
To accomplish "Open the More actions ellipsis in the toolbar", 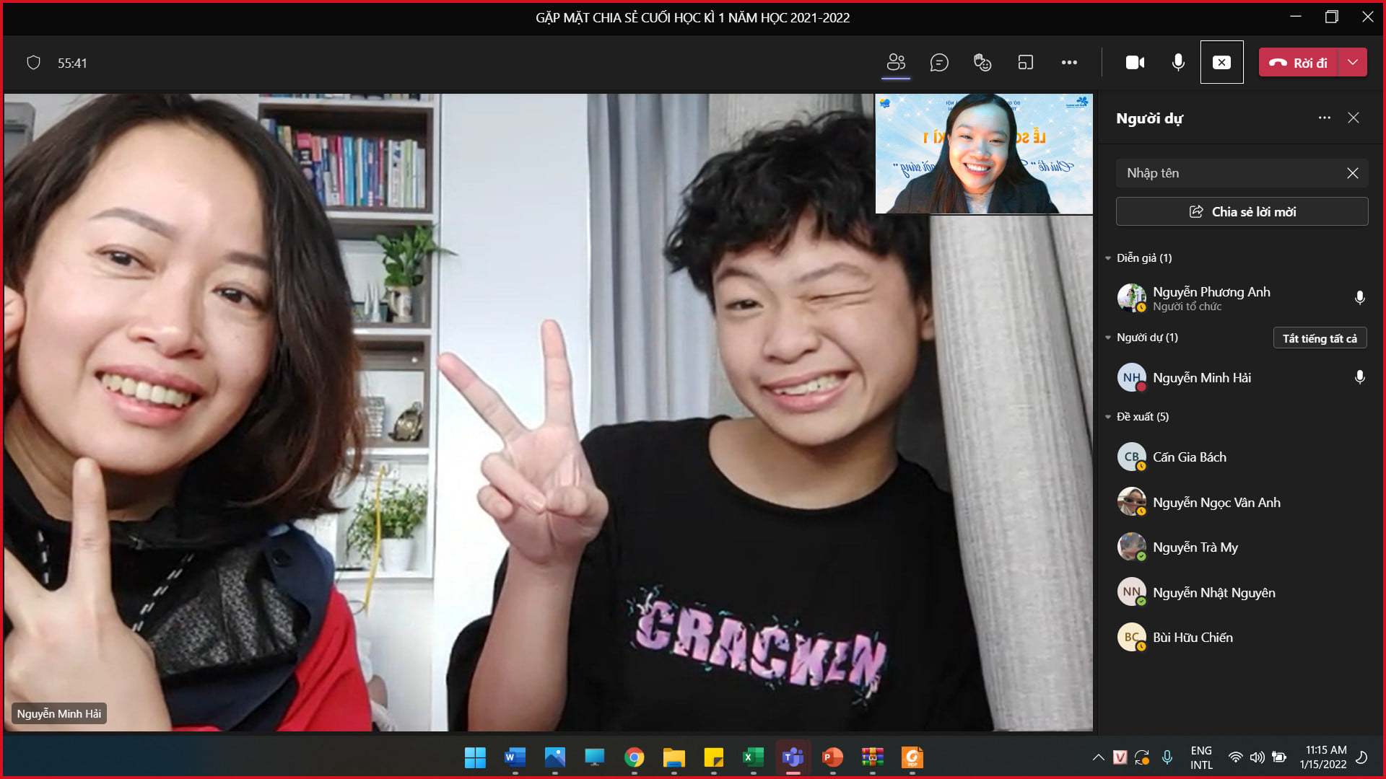I will pos(1069,63).
